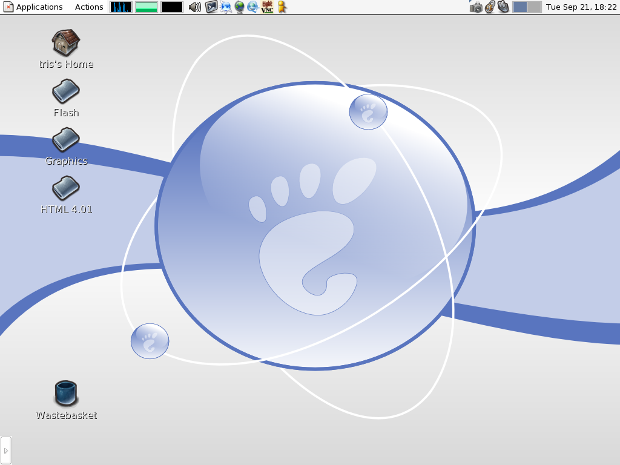The width and height of the screenshot is (620, 465).
Task: Launch the terminal from the panel
Action: 211,7
